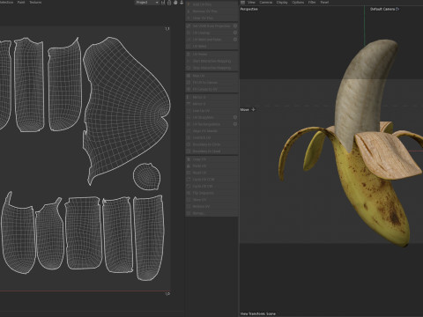Screen dimensions: 423x317
Task: Select the UV Relax tool
Action: (x=211, y=46)
